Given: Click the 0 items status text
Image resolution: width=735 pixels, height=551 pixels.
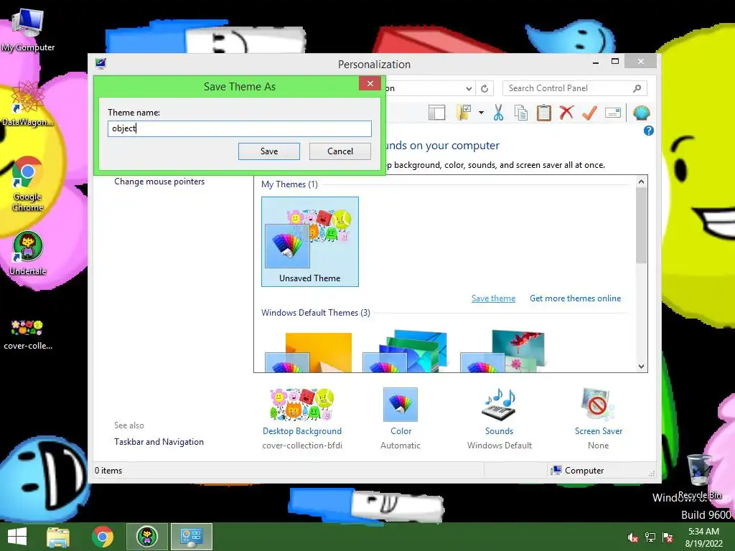Looking at the screenshot, I should (x=108, y=471).
